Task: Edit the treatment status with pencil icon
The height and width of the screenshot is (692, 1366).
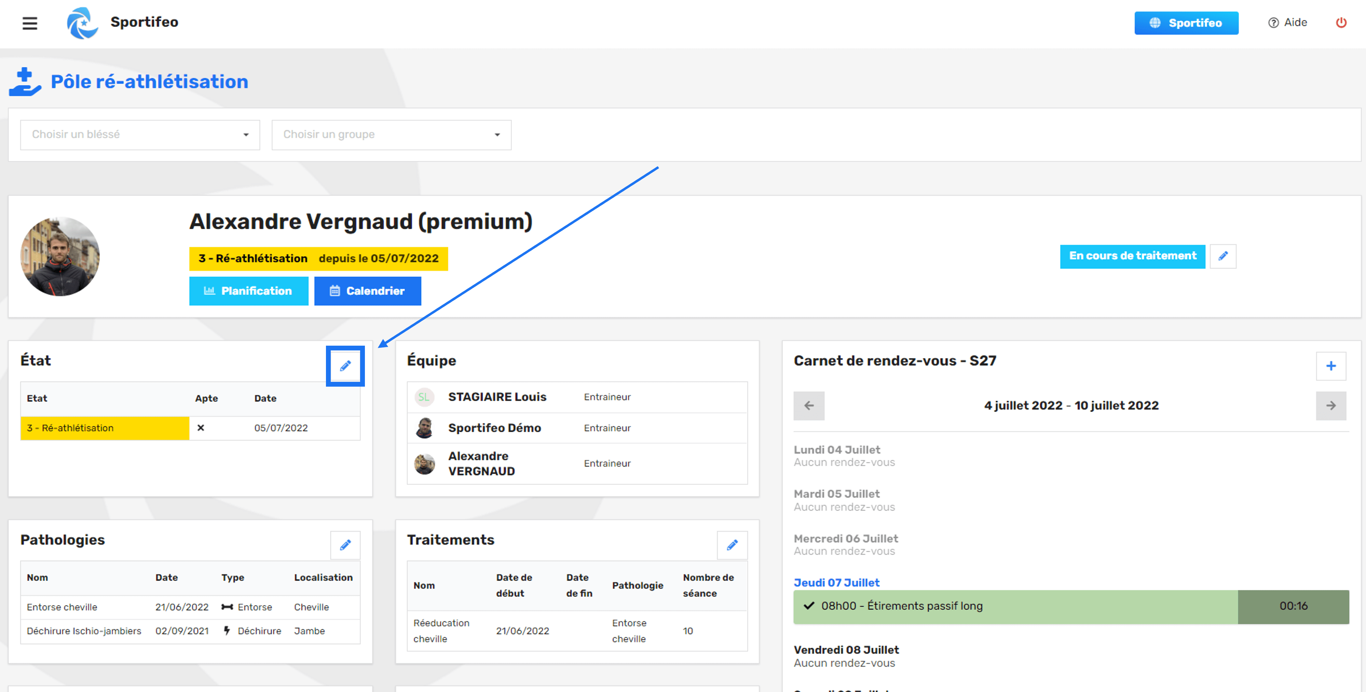Action: 1223,256
